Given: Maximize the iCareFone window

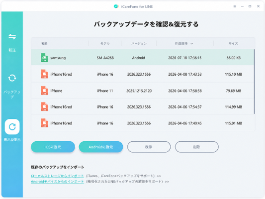Looking at the screenshot, I should [x=250, y=6].
